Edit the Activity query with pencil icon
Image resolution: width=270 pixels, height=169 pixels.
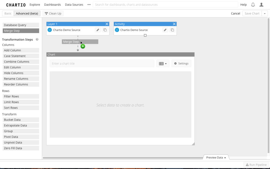[165, 30]
